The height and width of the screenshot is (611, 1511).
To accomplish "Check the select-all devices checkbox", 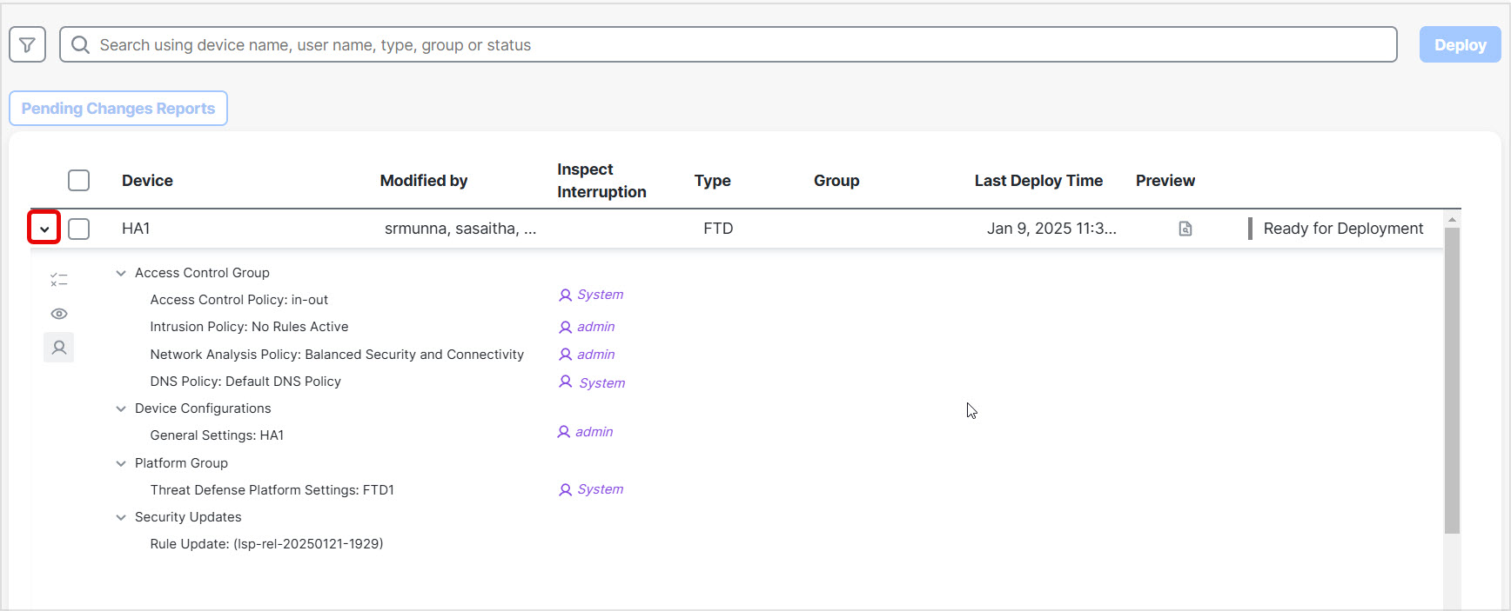I will [78, 181].
